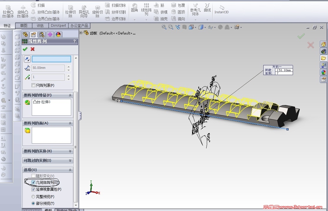Click Zoom to Fit magnifier icon
Image resolution: width=328 pixels, height=211 pixels.
(x=164, y=27)
